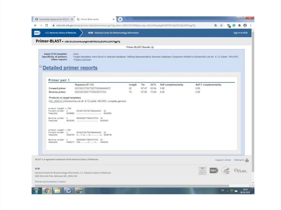Click the NCBI footer heading link
Viewport: 281px width, 210px height.
click(x=37, y=168)
